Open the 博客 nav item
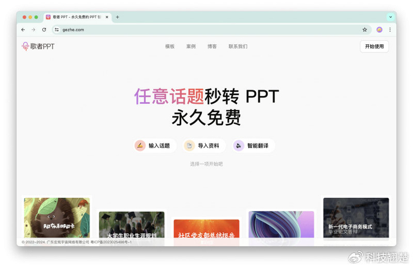Image resolution: width=413 pixels, height=268 pixels. tap(212, 47)
